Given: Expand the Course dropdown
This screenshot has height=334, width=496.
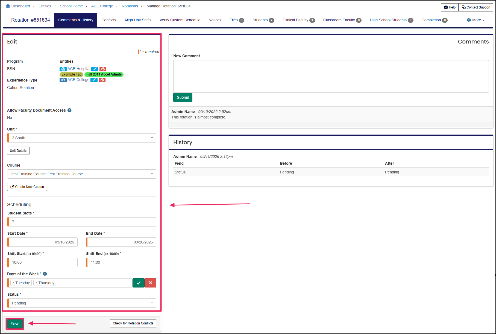Looking at the screenshot, I should pyautogui.click(x=82, y=174).
